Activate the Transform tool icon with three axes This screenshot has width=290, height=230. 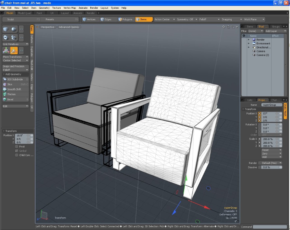coord(6,50)
